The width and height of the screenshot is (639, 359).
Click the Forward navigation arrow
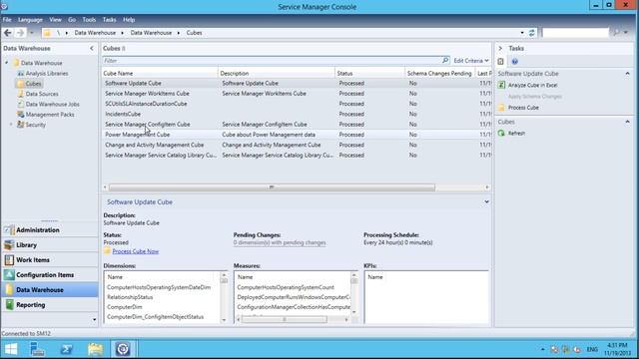[20, 33]
